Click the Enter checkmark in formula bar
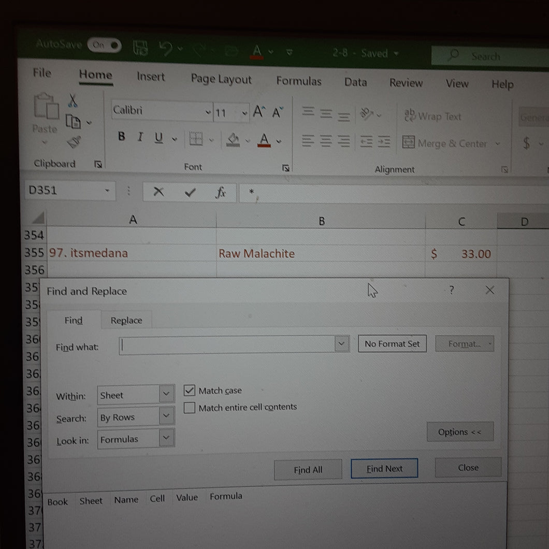This screenshot has width=549, height=549. tap(190, 192)
